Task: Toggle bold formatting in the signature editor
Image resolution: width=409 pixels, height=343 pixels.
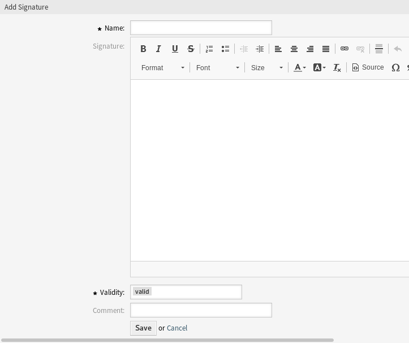Action: [143, 49]
